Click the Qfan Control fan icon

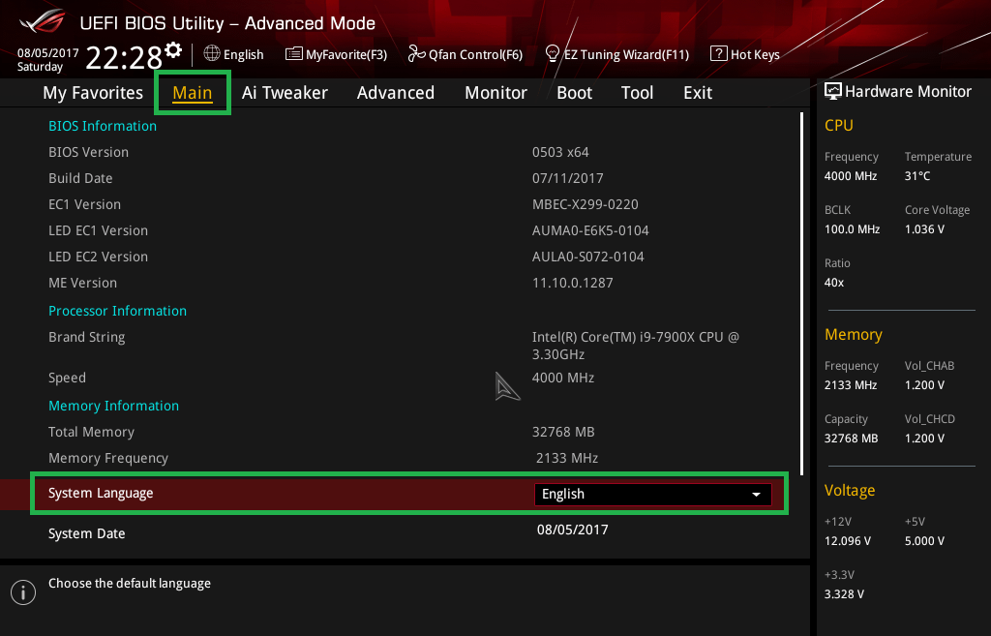click(x=416, y=54)
